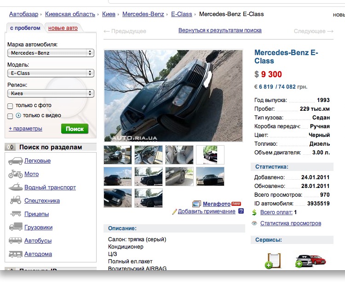
Task: Open the Грузовики section link
Action: pyautogui.click(x=38, y=227)
